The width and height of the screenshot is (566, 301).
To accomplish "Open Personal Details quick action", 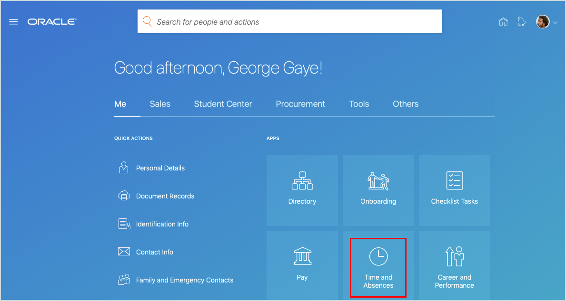I will pos(160,168).
